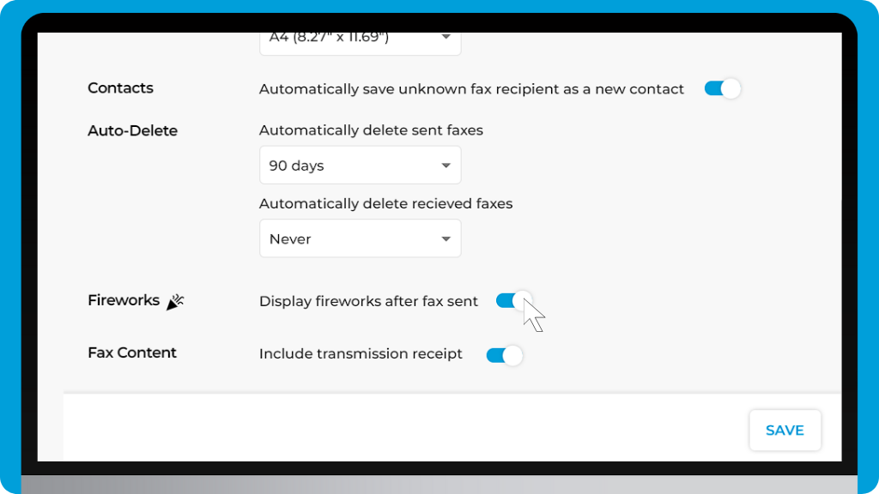
Task: Click the Fireworks party popper icon
Action: tap(175, 301)
